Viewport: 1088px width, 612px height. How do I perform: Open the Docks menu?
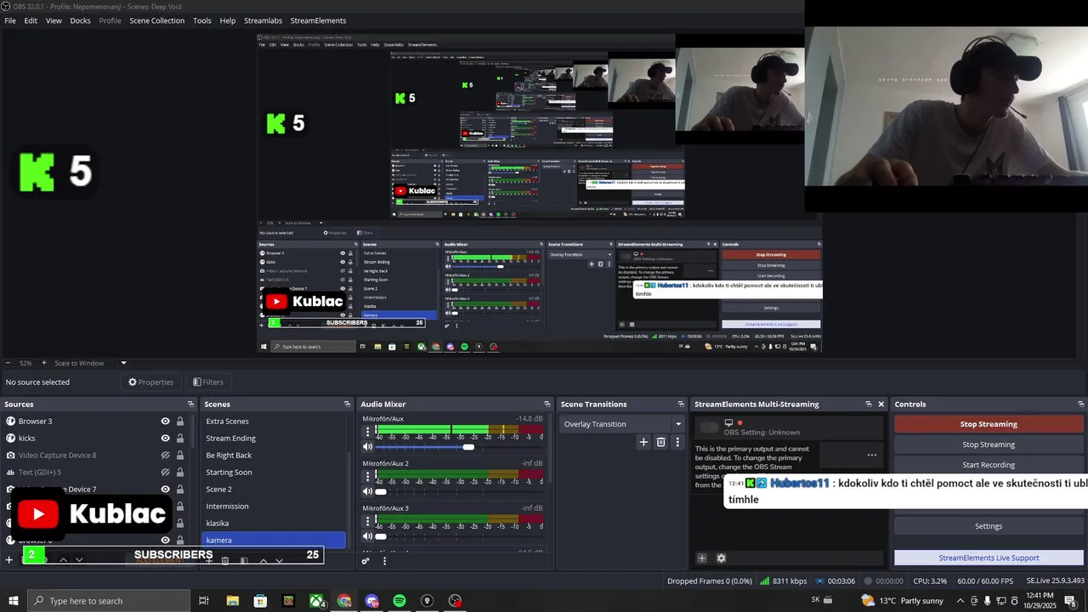pos(80,20)
